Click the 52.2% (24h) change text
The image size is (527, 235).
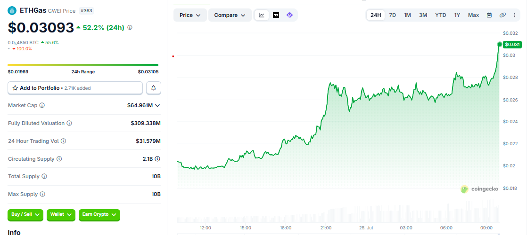(x=103, y=27)
